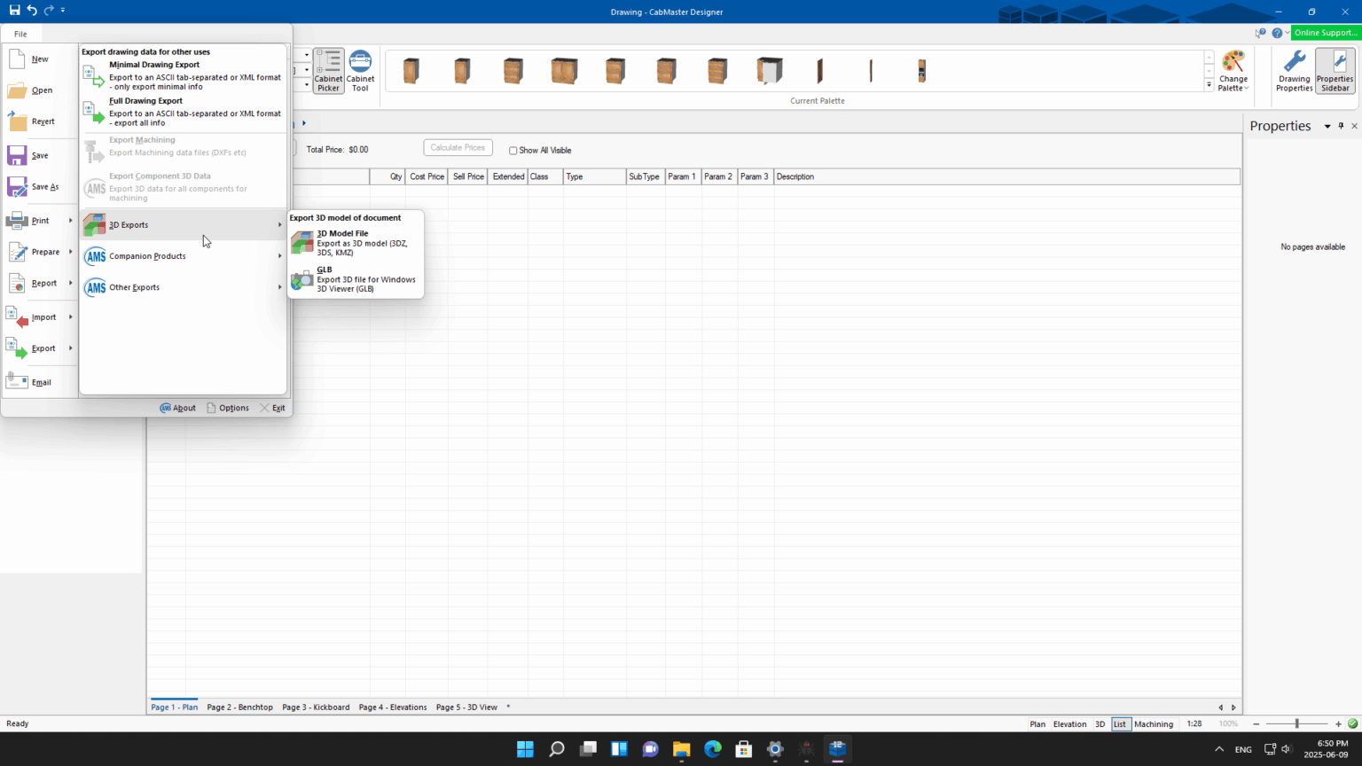Pick the first cabinet in the palette
Image resolution: width=1362 pixels, height=766 pixels.
(411, 71)
